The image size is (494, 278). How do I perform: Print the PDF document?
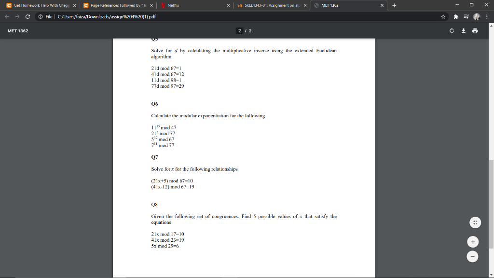[x=474, y=30]
